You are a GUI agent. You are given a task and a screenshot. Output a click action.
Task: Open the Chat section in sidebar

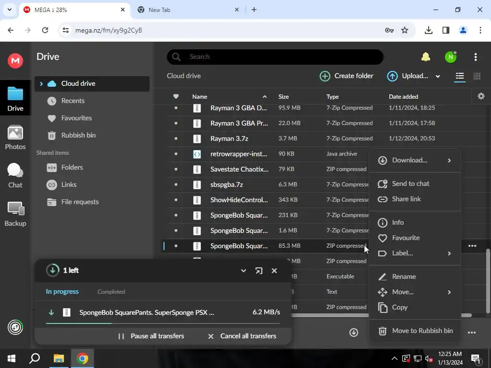[x=15, y=176]
